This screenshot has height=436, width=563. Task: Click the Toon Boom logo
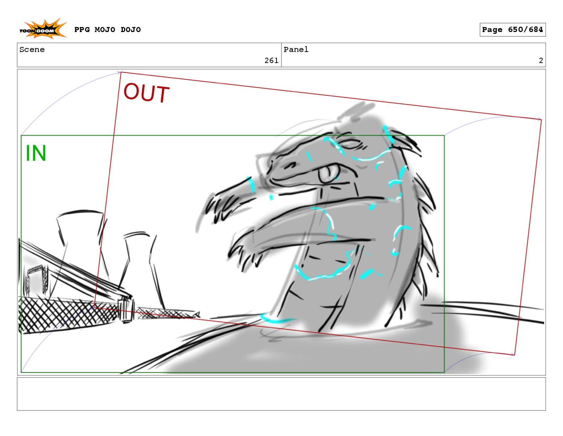[43, 29]
